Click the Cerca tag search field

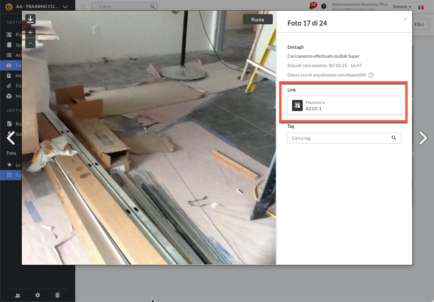340,138
